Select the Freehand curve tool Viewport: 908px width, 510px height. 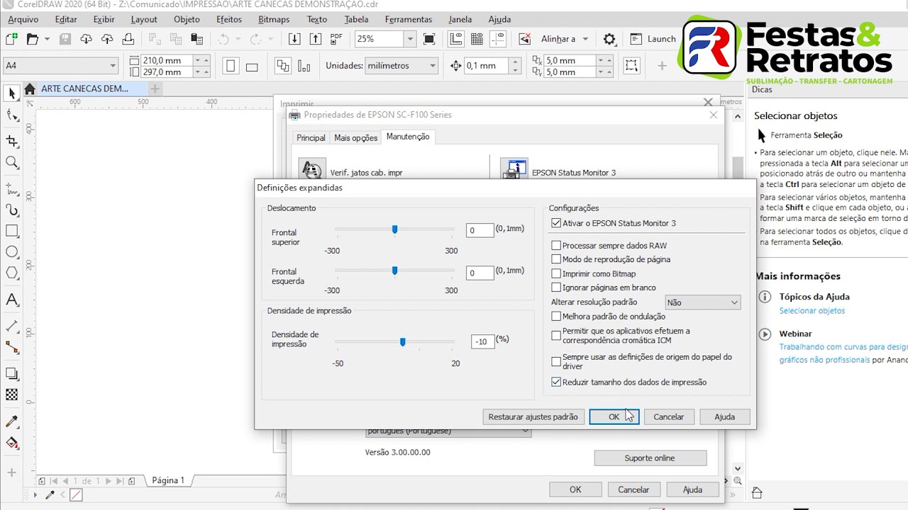click(12, 189)
